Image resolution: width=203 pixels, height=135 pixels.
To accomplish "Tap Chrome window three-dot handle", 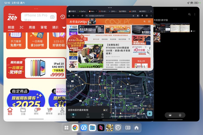I will (110, 8).
